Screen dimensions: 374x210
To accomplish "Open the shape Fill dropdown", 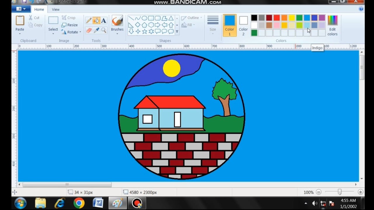I will coord(188,25).
